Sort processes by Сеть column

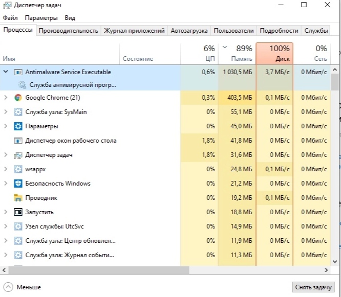tap(312, 54)
